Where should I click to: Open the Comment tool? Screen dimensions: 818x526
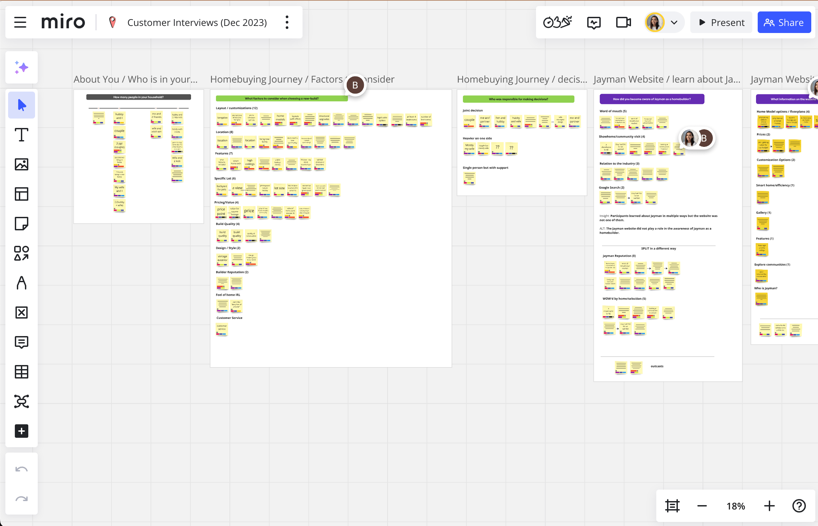pyautogui.click(x=22, y=342)
